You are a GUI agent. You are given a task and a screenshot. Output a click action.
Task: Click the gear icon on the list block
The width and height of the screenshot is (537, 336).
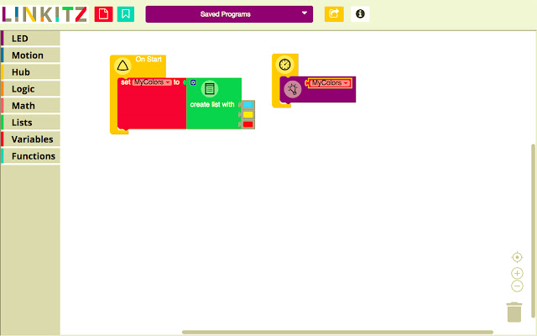[x=193, y=82]
